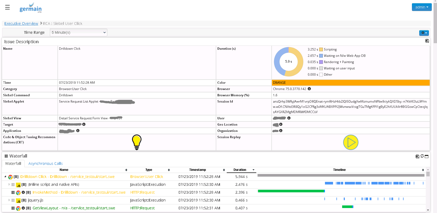Open the admin user dropdown
The image size is (437, 213).
coord(422,7)
